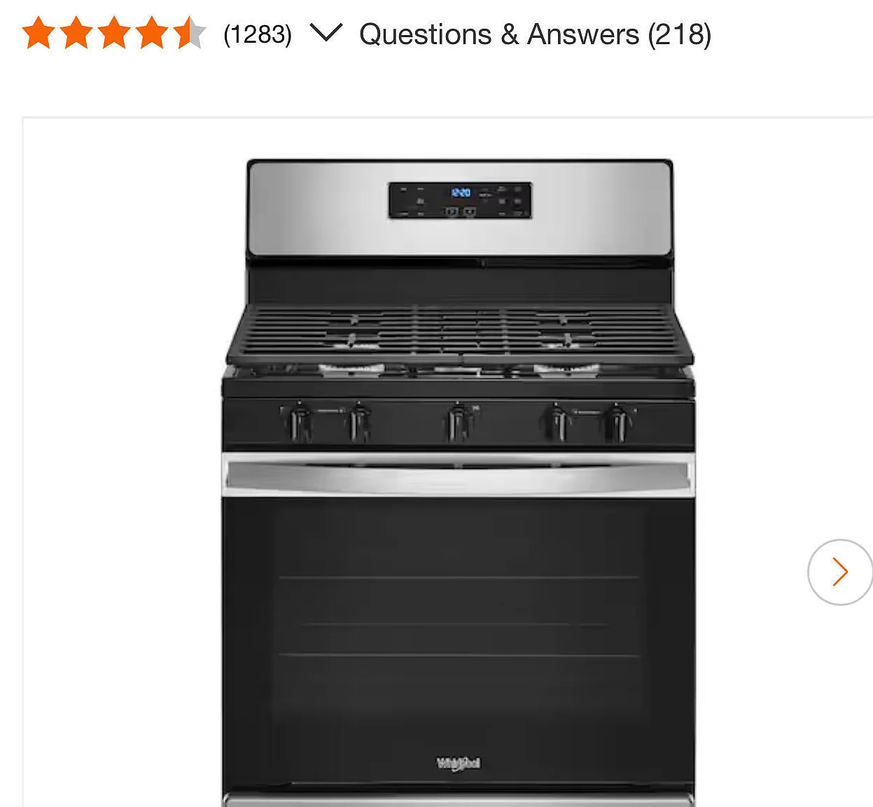Open Questions & Answers (218)
873x807 pixels.
click(x=535, y=34)
